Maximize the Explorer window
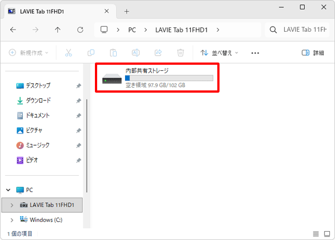 (302, 7)
